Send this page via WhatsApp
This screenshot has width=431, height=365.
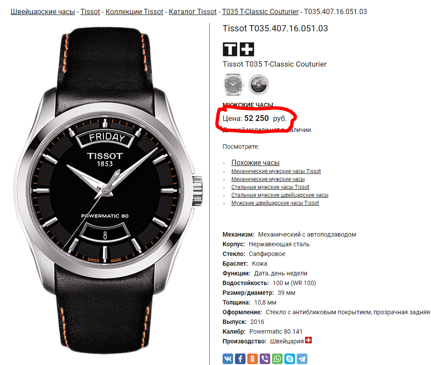[277, 359]
